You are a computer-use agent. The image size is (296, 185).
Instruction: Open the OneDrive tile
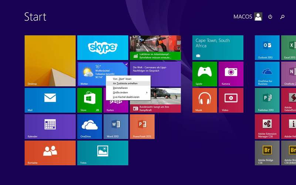click(x=90, y=127)
